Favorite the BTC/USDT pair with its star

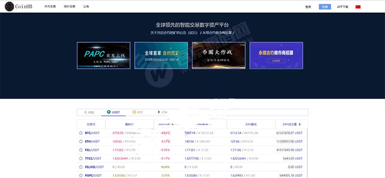(81, 133)
